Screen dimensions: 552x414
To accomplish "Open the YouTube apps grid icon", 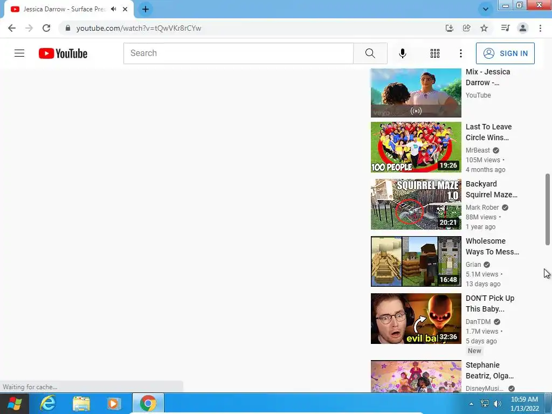I will pos(435,53).
